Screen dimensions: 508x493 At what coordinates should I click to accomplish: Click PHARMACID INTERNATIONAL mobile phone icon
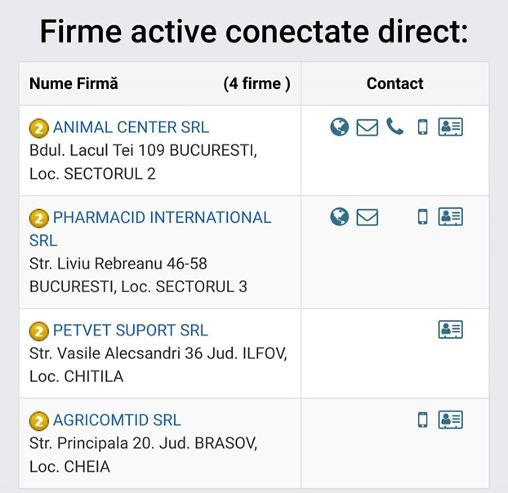coord(422,217)
